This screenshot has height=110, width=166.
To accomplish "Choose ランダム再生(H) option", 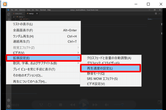I will 43,36.
